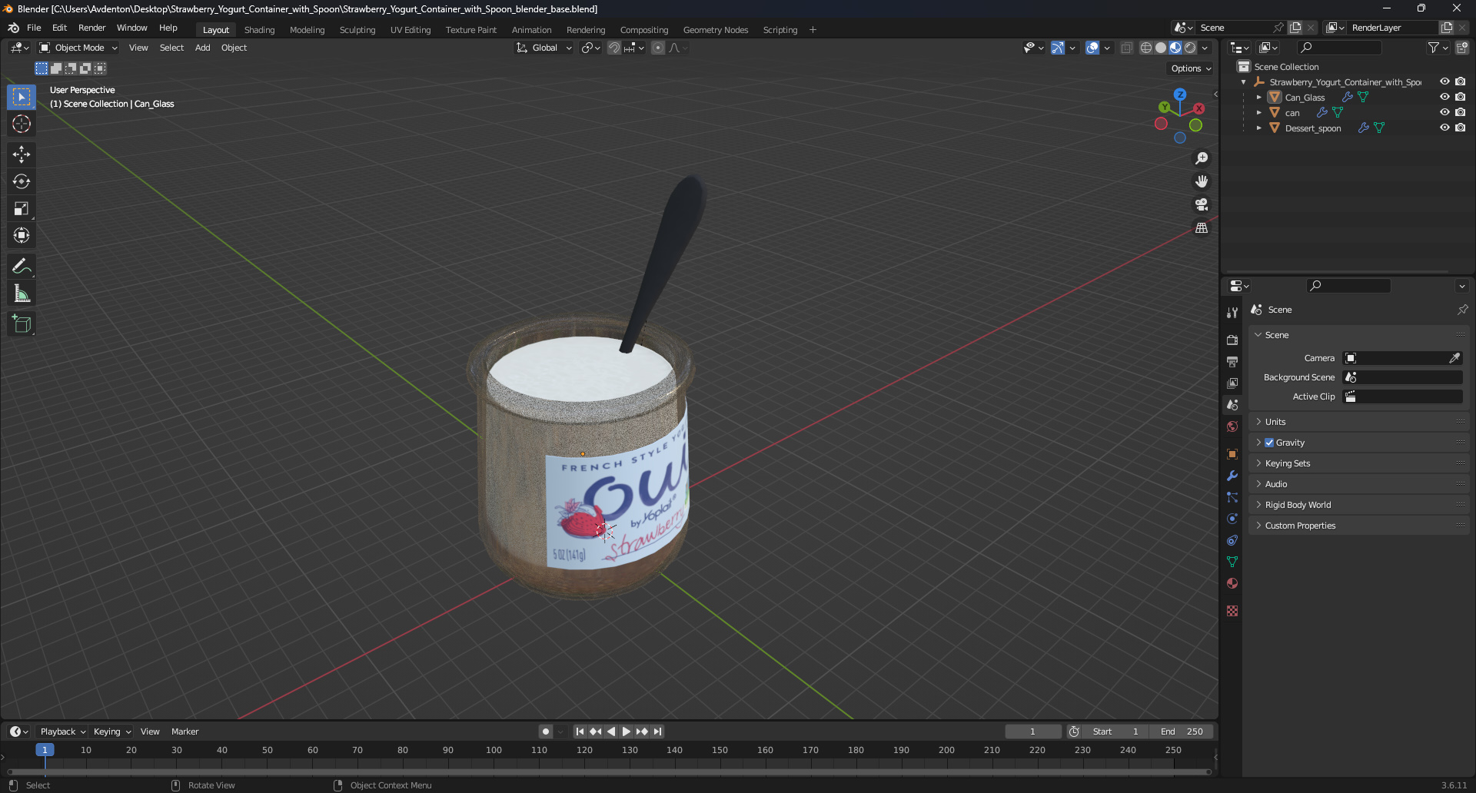Click the current frame number field
The width and height of the screenshot is (1476, 793).
(1032, 732)
